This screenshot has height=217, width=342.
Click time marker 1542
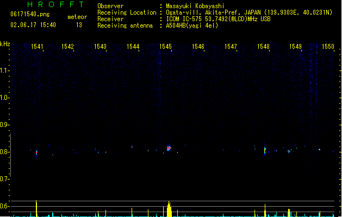(67, 47)
